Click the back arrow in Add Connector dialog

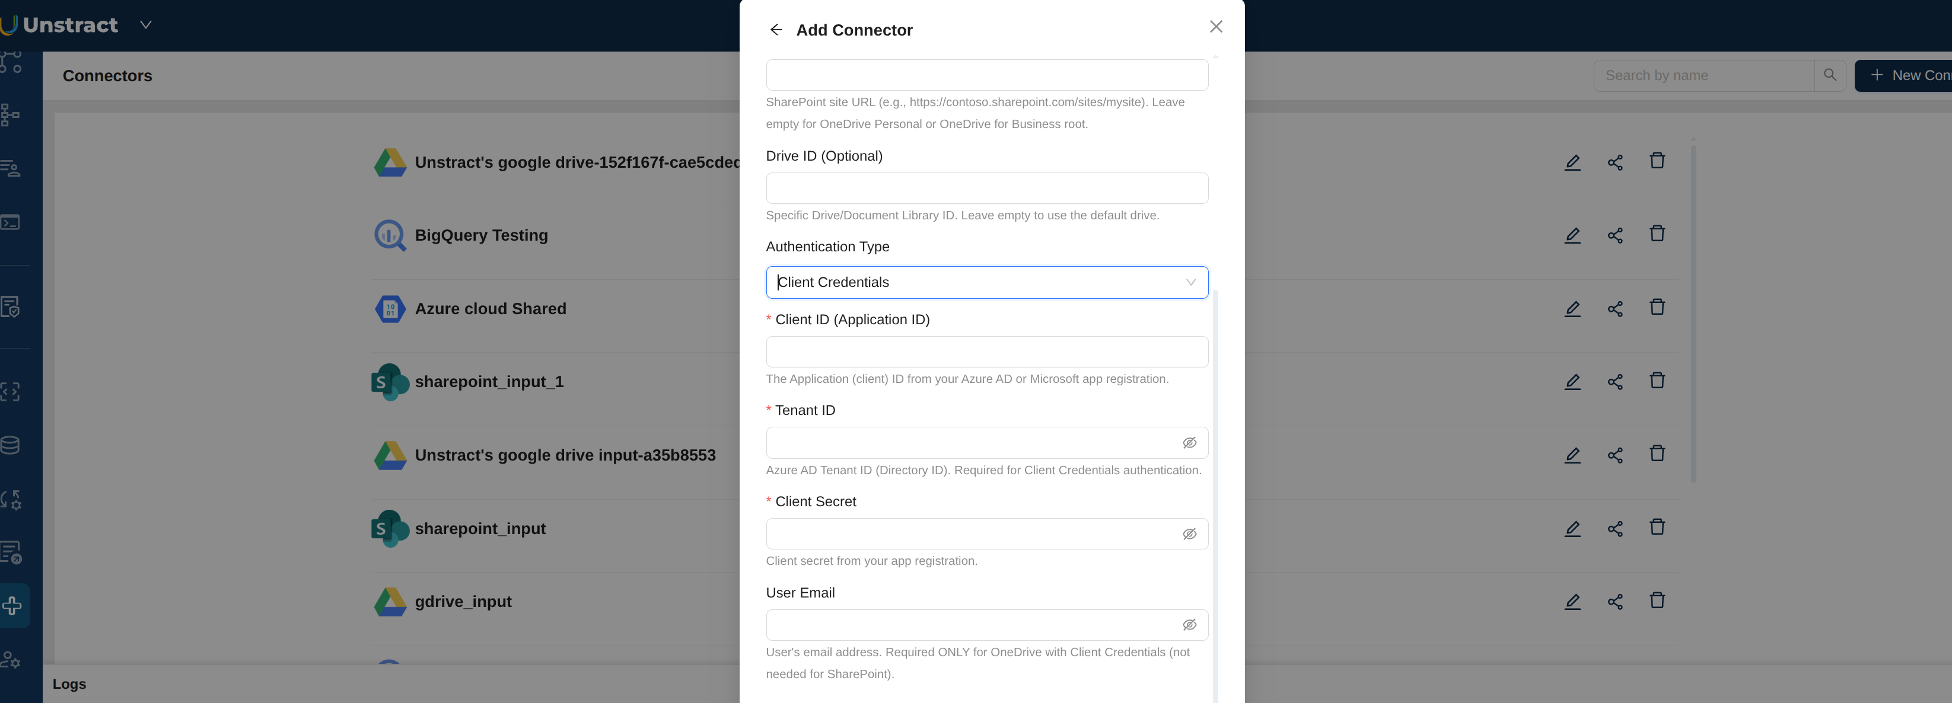(x=776, y=29)
